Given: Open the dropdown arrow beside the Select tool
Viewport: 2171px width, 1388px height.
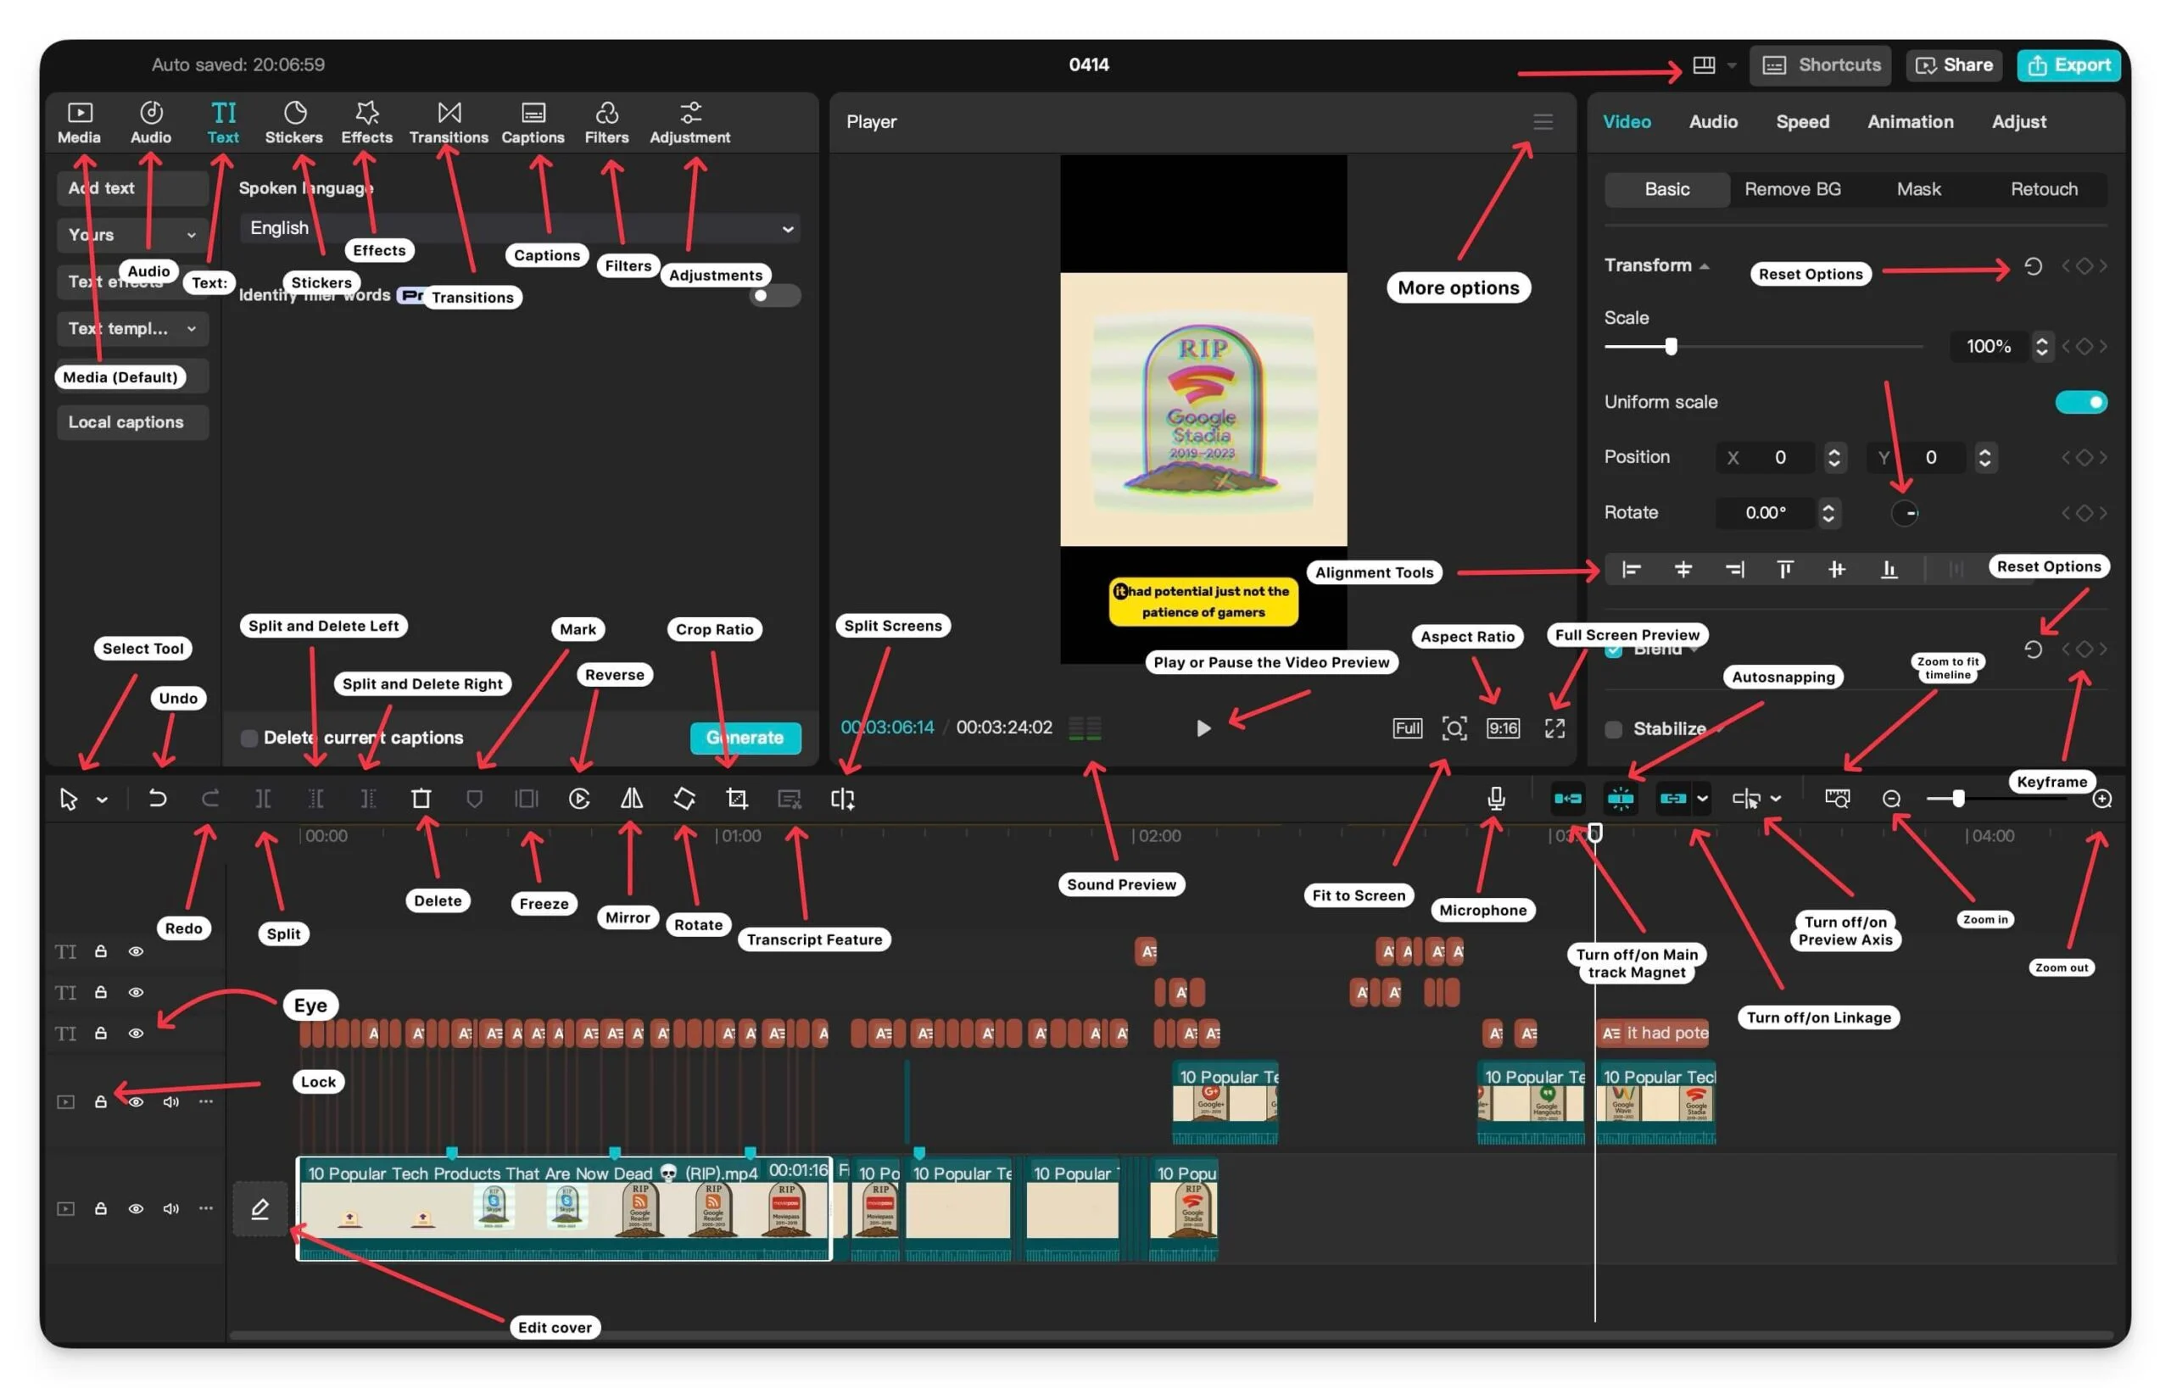Looking at the screenshot, I should point(102,800).
